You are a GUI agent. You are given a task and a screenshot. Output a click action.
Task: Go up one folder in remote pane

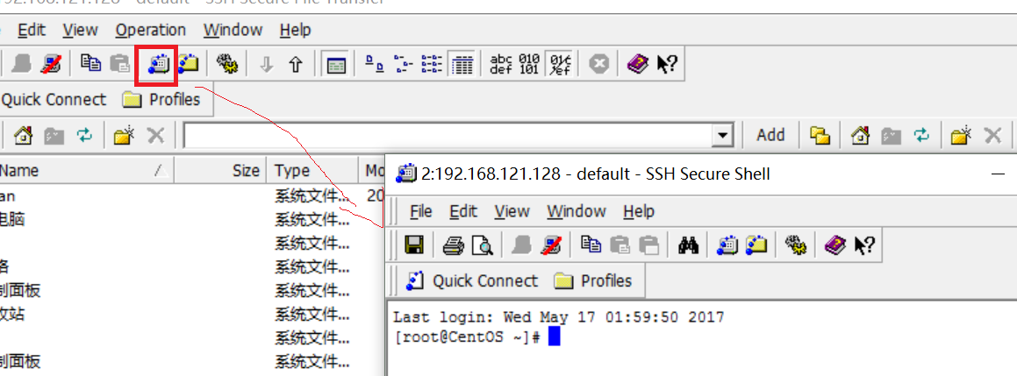coord(891,135)
